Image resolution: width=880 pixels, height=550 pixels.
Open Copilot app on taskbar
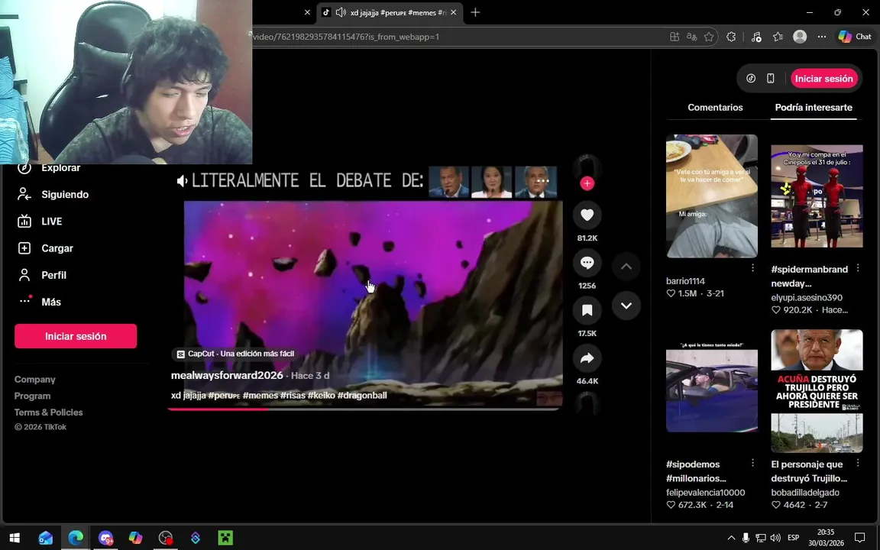click(136, 538)
